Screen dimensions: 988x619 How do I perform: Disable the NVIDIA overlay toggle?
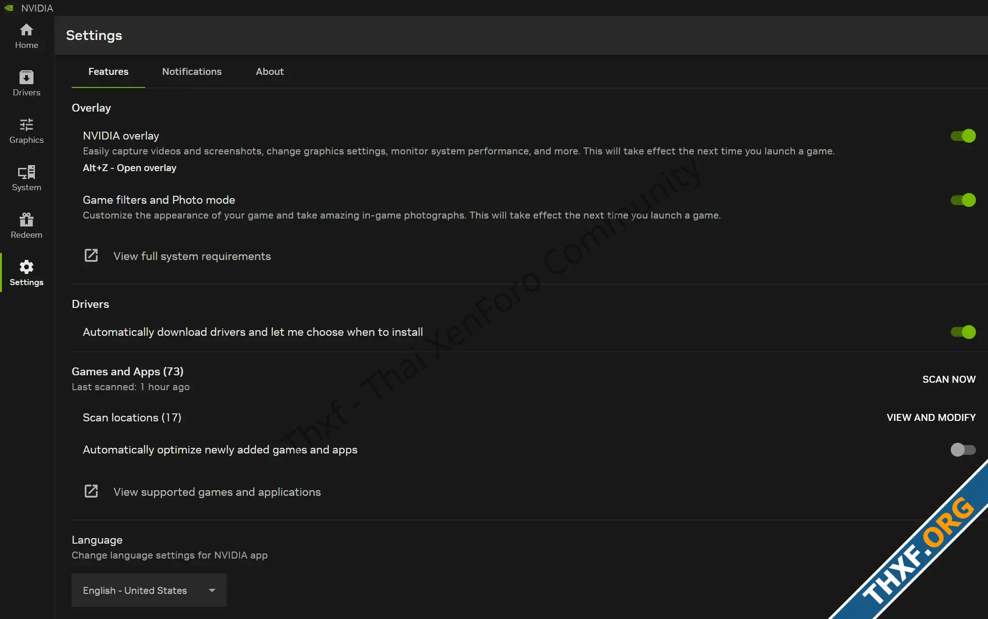(x=963, y=136)
